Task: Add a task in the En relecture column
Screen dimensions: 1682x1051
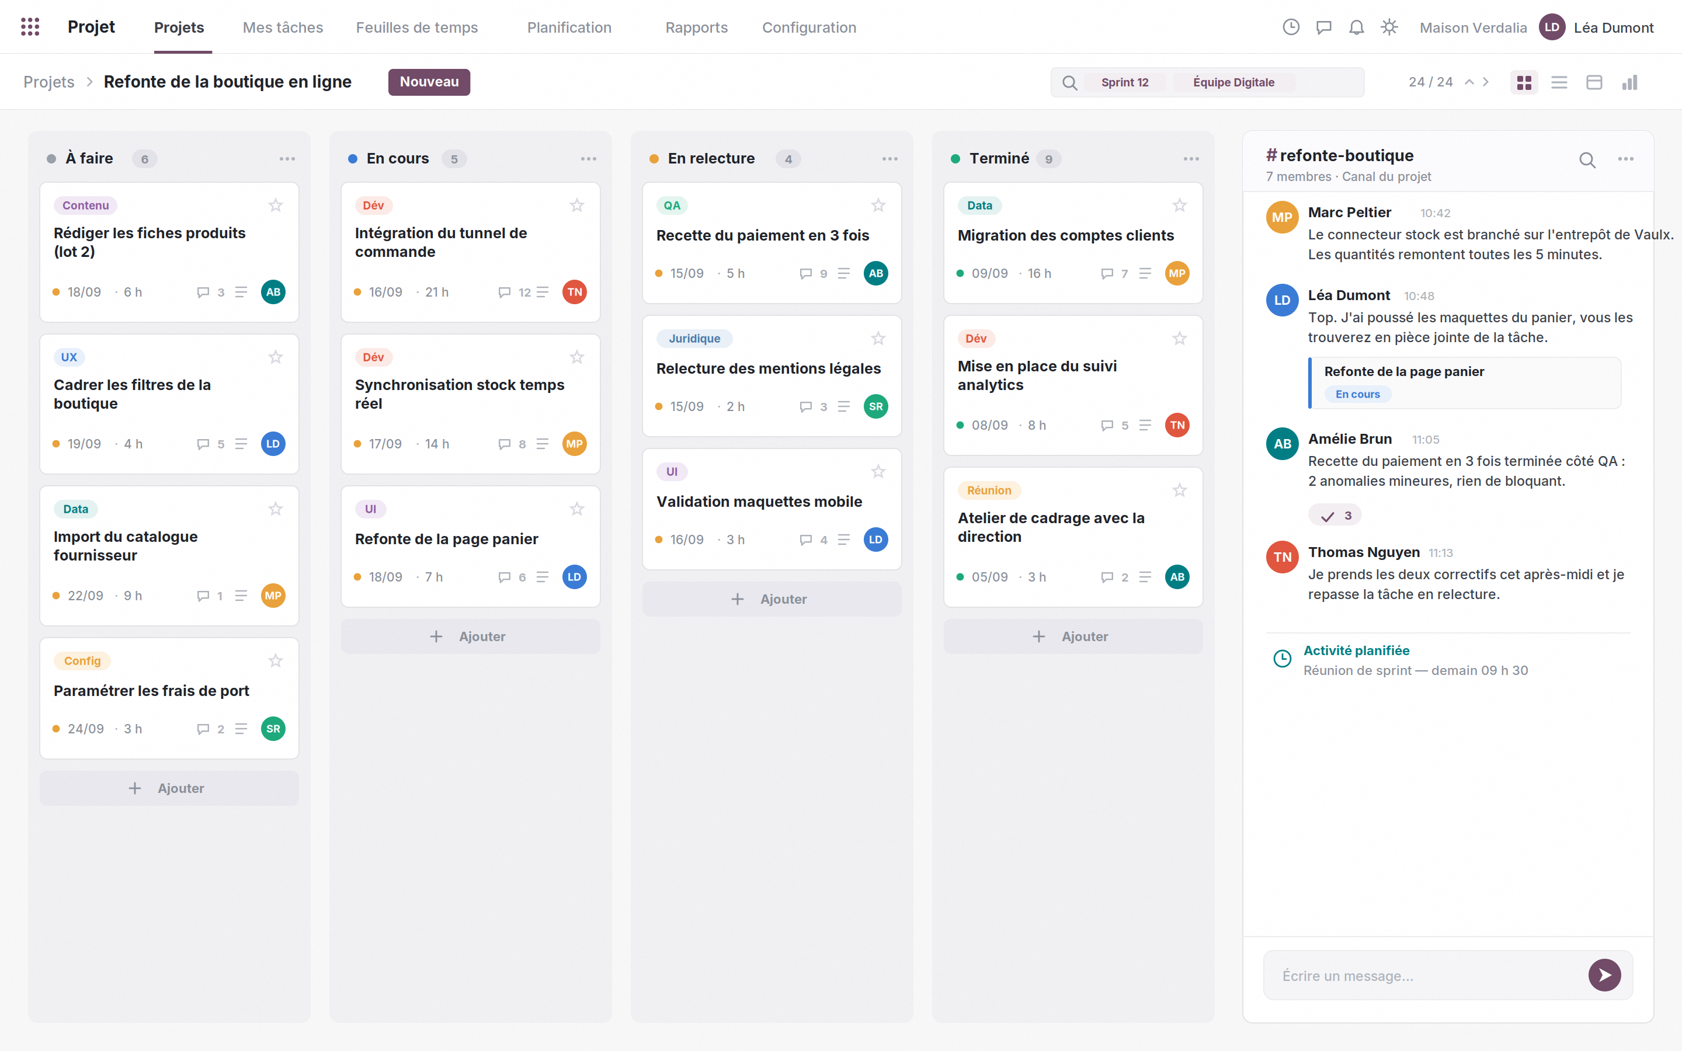Action: point(772,598)
